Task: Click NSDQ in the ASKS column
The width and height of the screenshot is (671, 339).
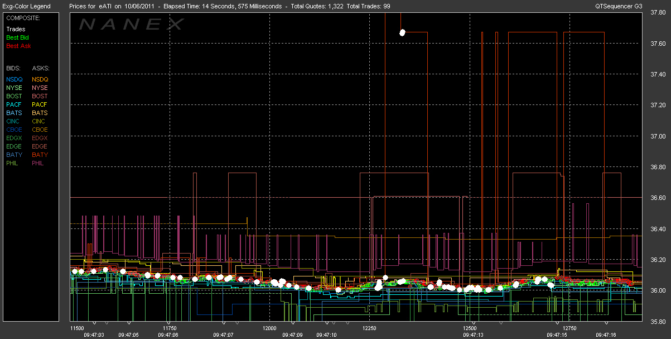Action: [40, 79]
